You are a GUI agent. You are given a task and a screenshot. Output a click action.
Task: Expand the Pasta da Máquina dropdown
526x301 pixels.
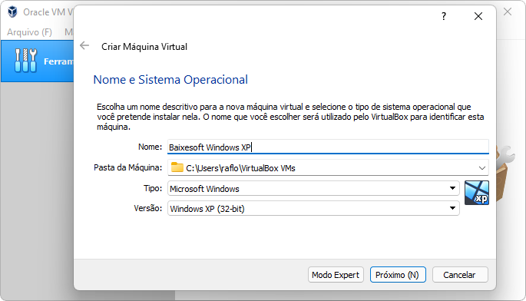click(482, 168)
